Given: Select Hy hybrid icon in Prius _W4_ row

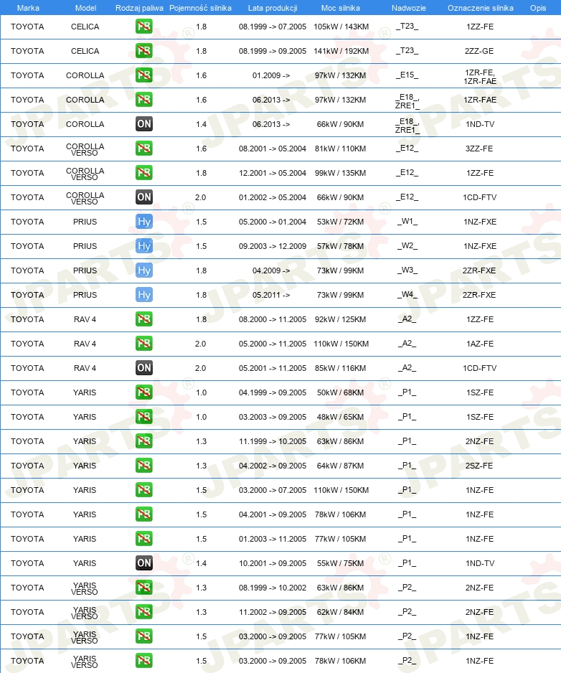Looking at the screenshot, I should pos(143,295).
